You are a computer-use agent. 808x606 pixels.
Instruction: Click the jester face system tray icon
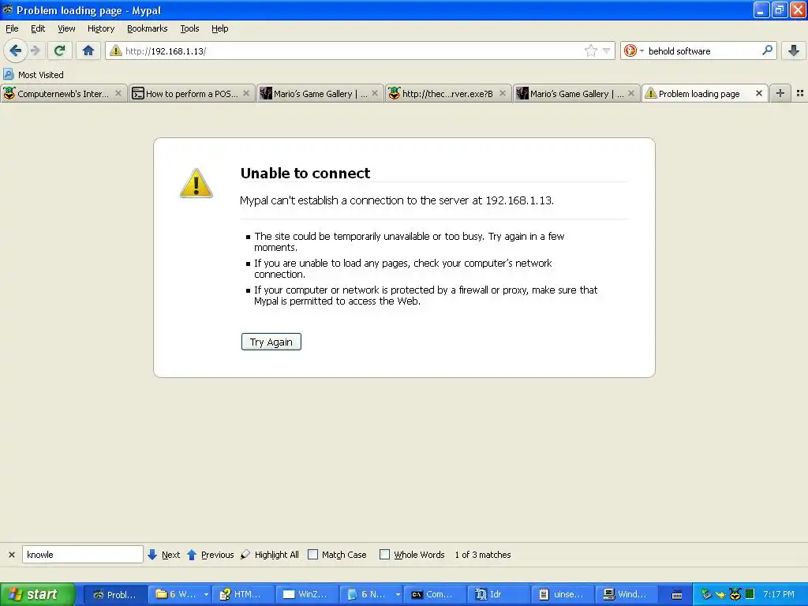coord(735,594)
